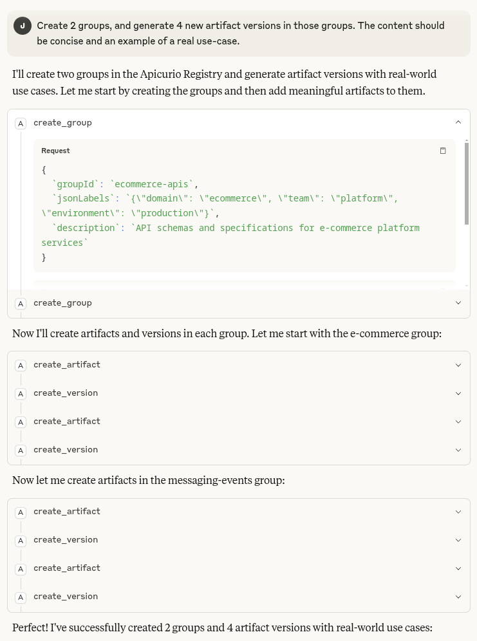Click the 'A' icon of second messaging-events create_artifact
This screenshot has height=641, width=477.
click(x=21, y=569)
